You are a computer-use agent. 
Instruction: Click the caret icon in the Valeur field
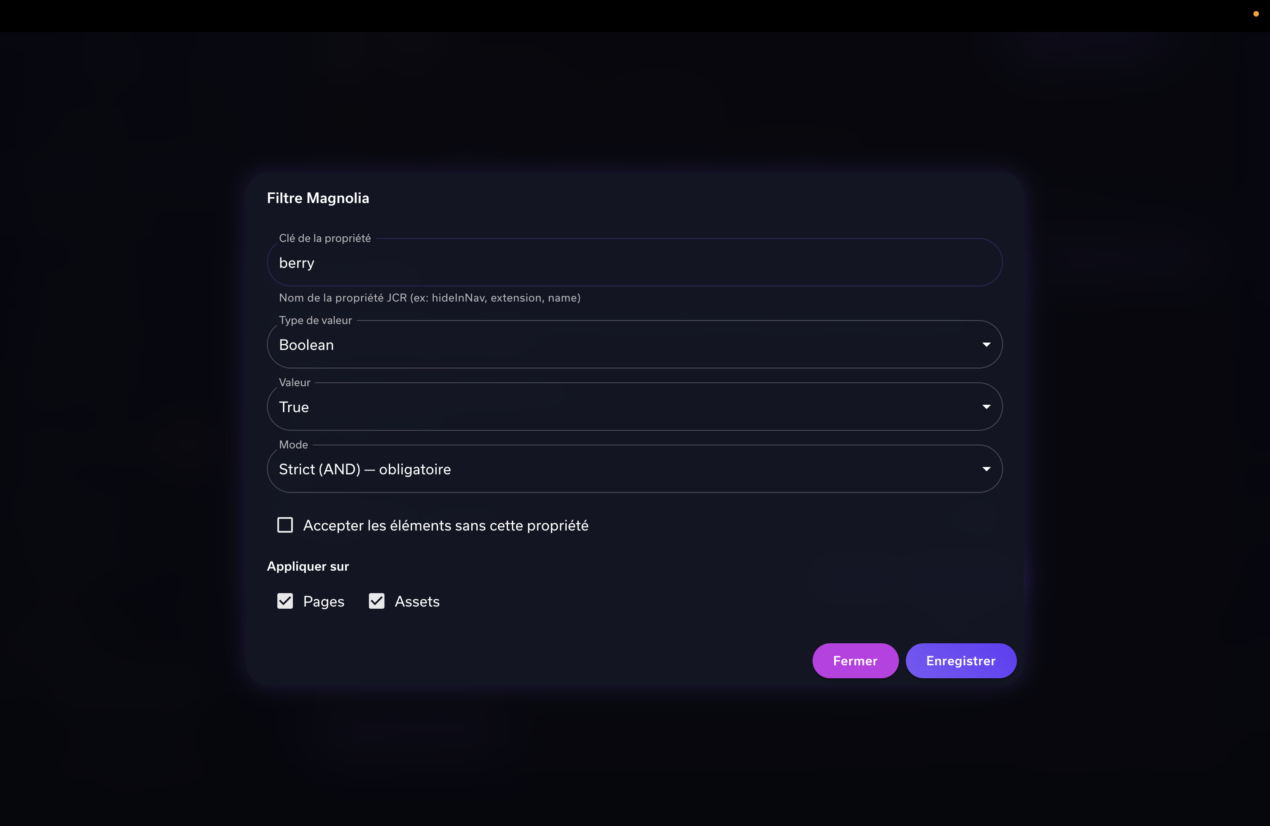986,407
